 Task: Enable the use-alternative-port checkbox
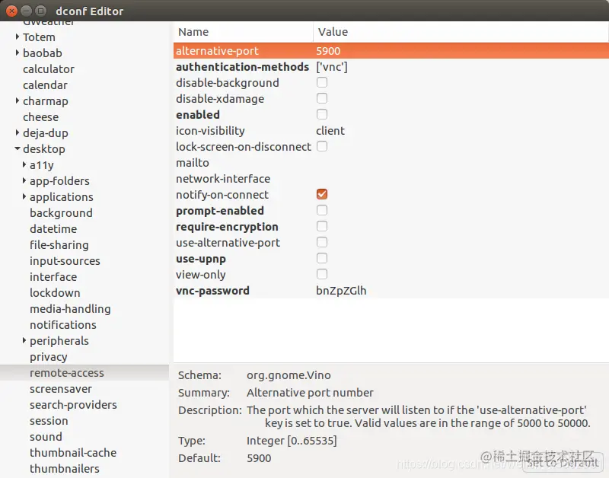click(321, 242)
